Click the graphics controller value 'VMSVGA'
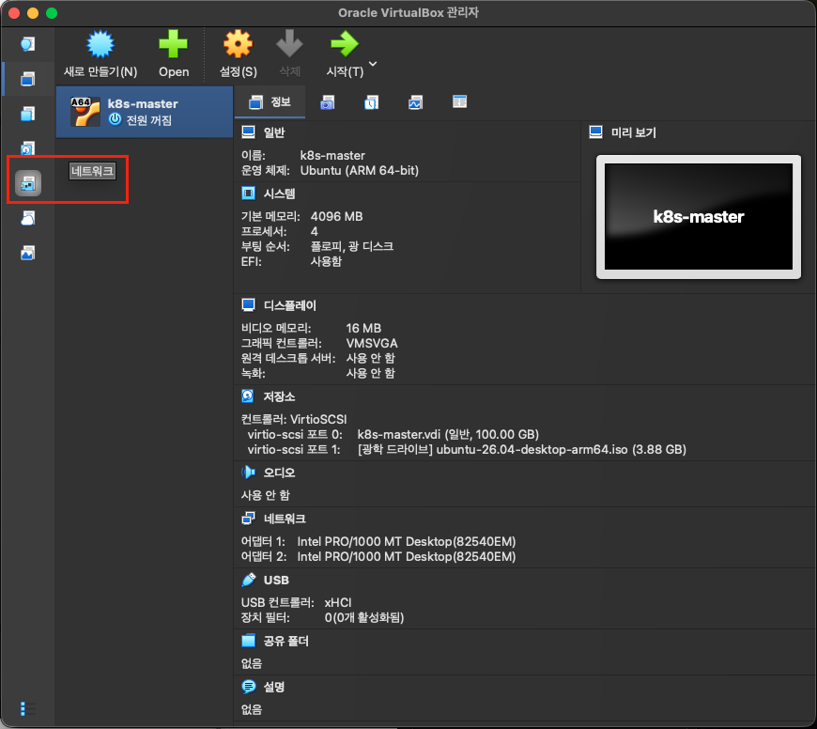 point(372,343)
